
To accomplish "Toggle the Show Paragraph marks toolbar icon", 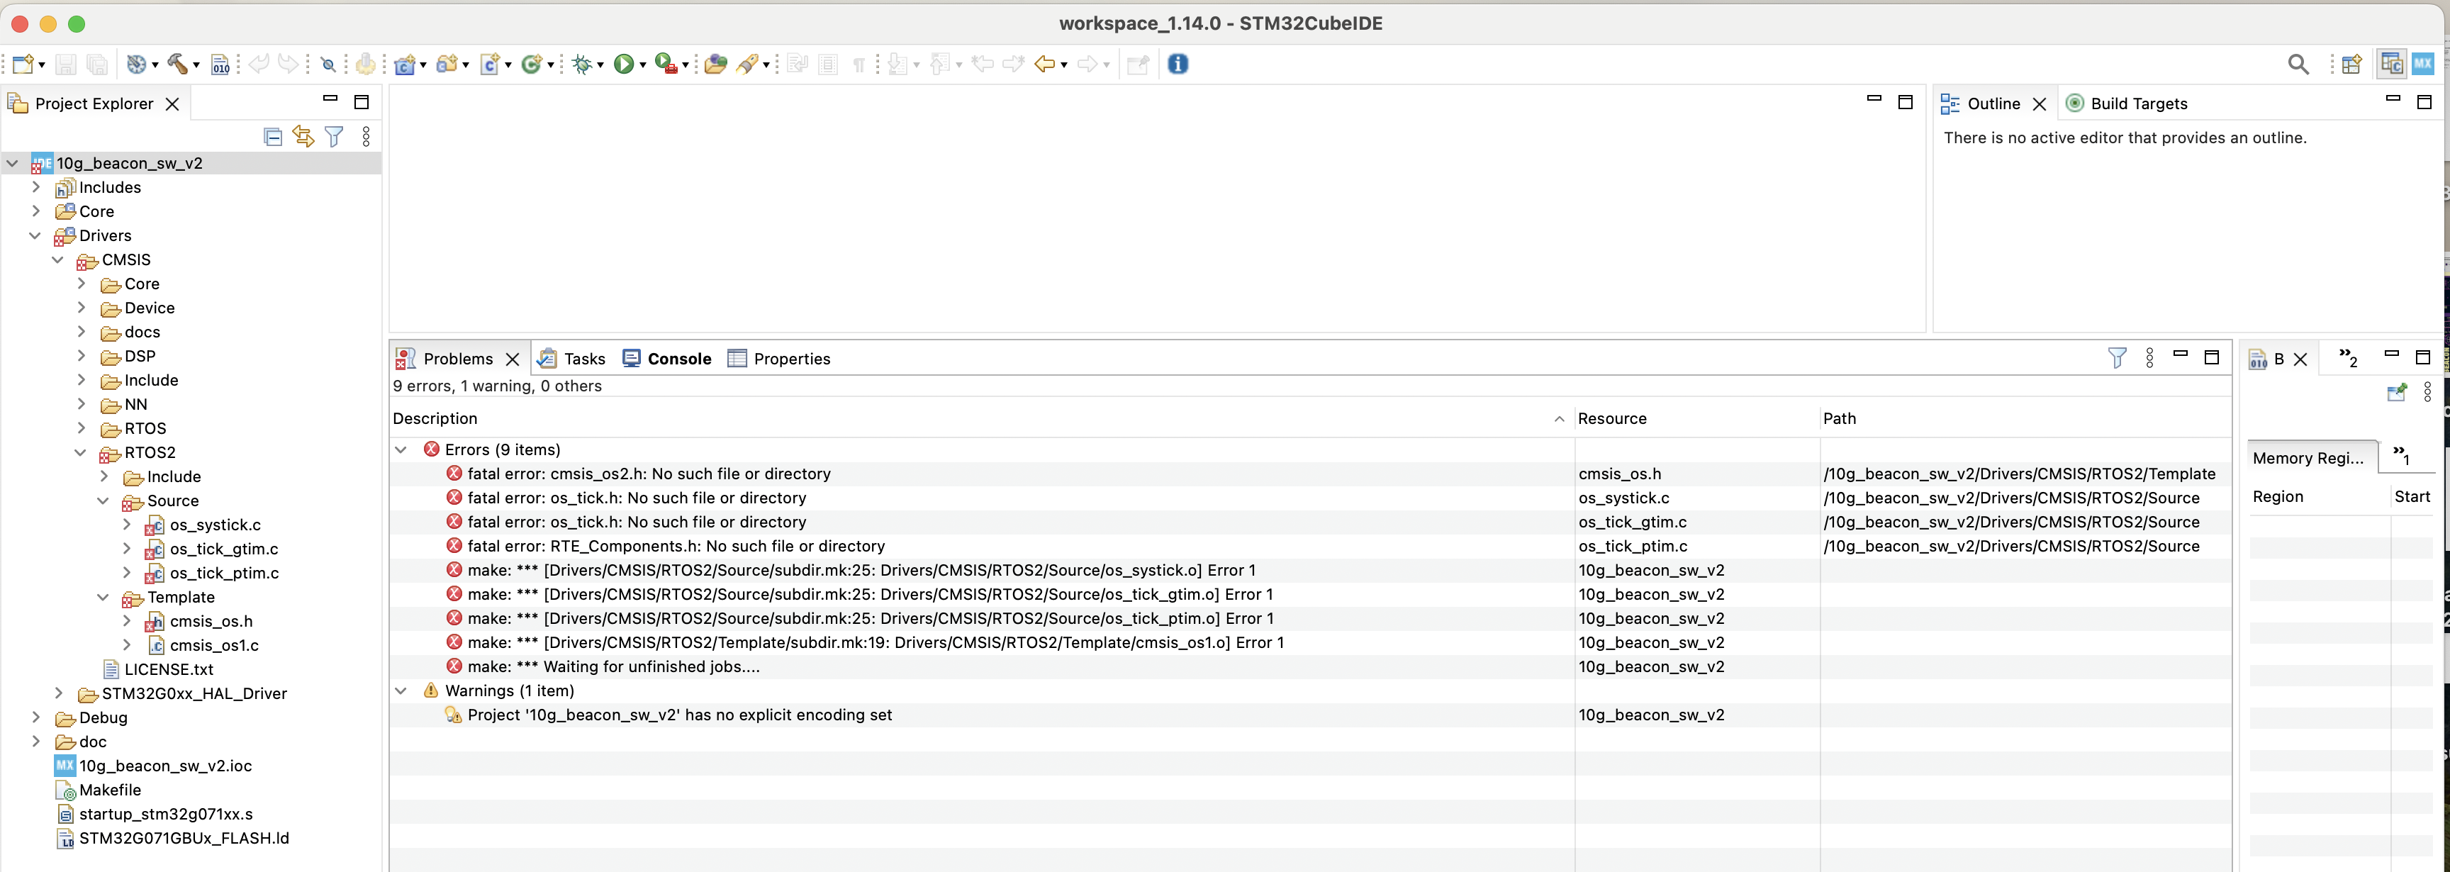I will pyautogui.click(x=858, y=64).
